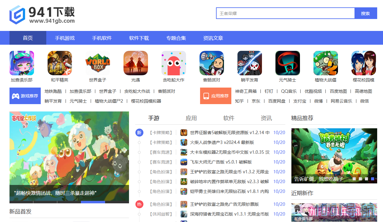Open the 元气骑士 game icon

287,63
